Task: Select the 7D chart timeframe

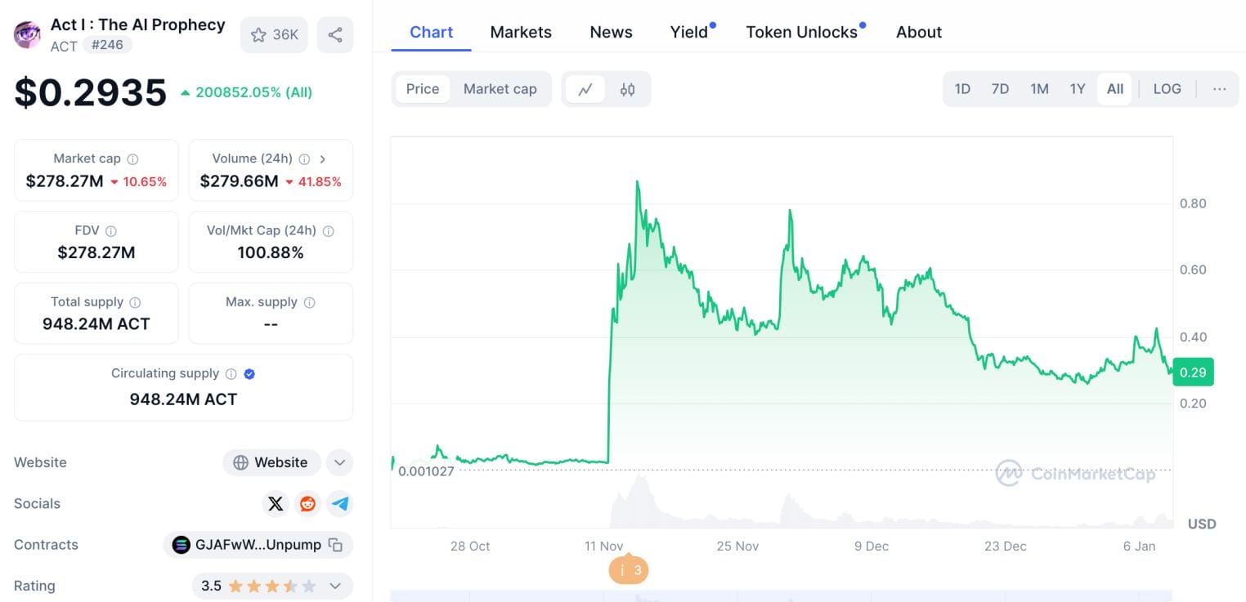Action: coord(1000,88)
